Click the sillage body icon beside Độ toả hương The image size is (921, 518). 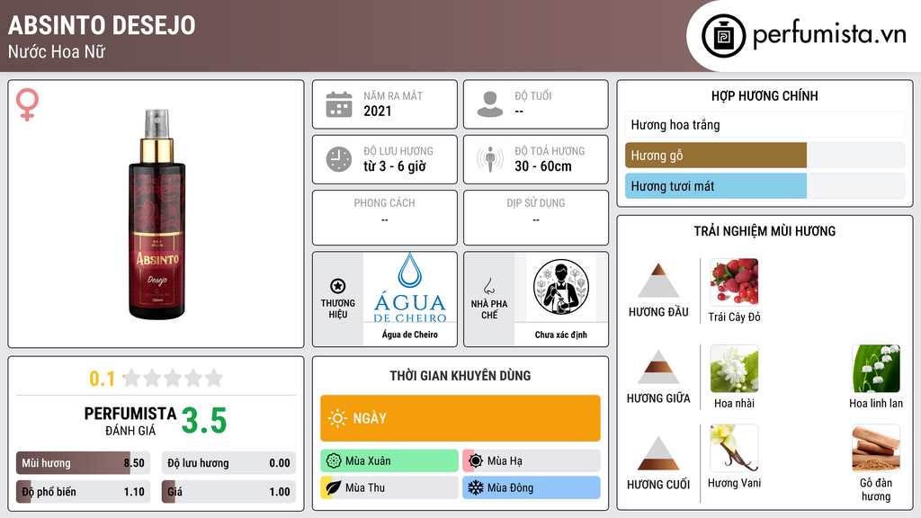coord(490,159)
